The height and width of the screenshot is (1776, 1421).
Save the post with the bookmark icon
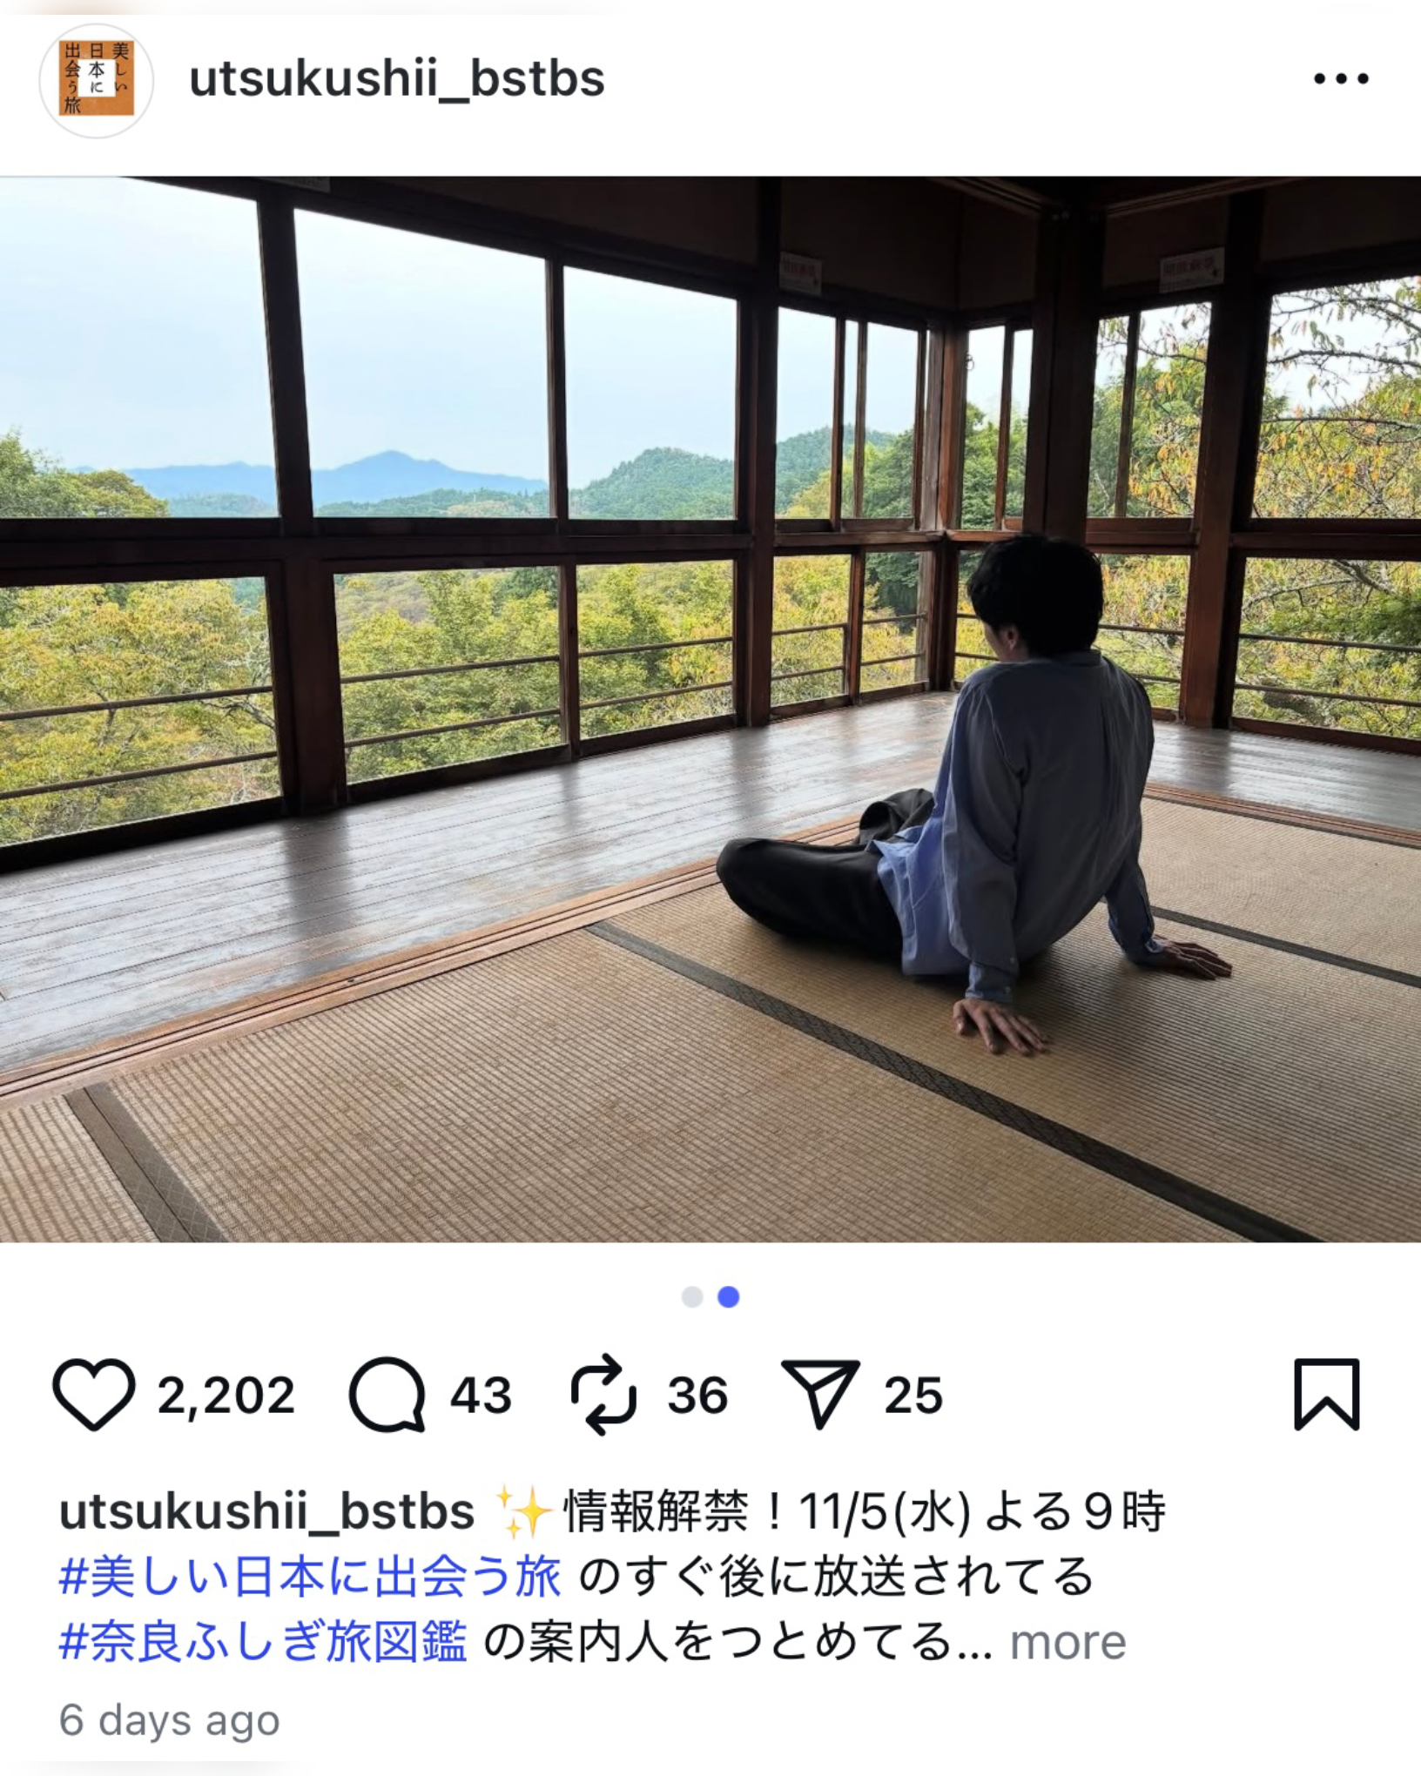pos(1327,1395)
